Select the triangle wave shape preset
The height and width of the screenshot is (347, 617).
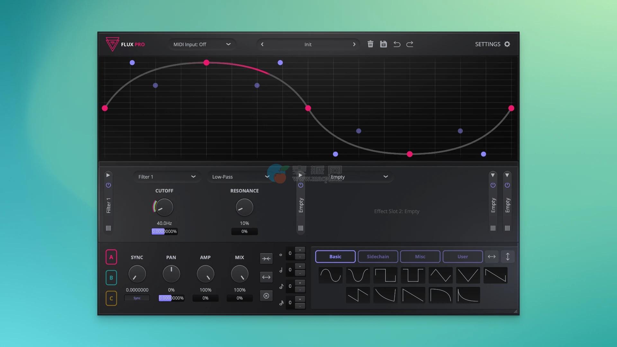[x=441, y=275]
